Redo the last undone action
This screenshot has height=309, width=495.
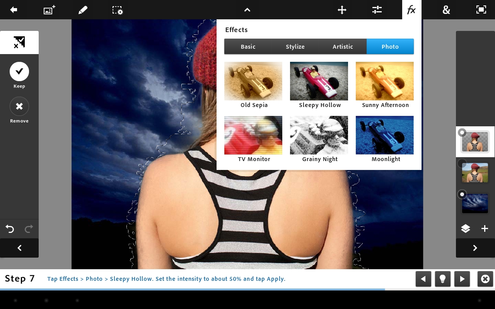coord(29,229)
